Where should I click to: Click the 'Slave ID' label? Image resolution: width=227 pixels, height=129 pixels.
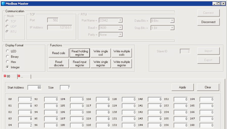pyautogui.click(x=162, y=51)
